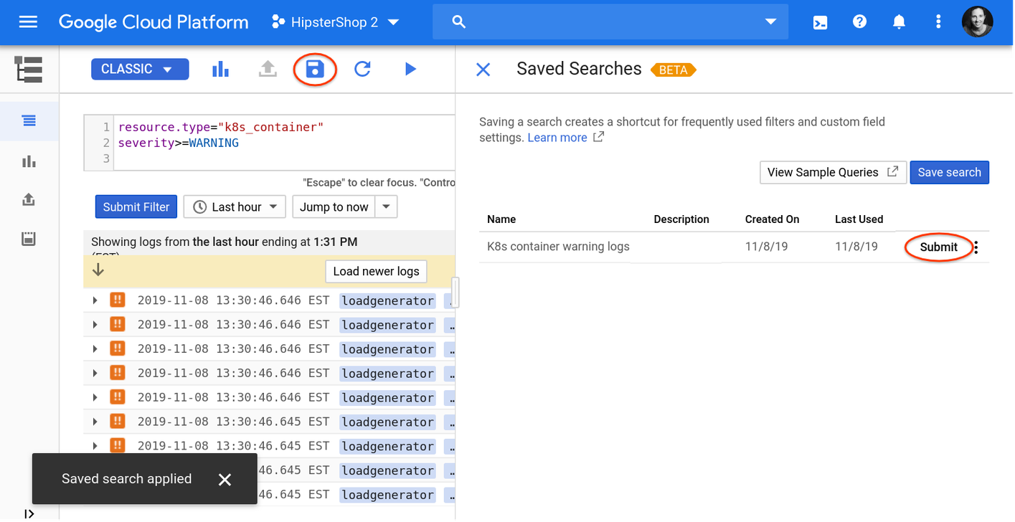Expand the sidebar with the bottom arrow
The image size is (1015, 522).
coord(29,513)
